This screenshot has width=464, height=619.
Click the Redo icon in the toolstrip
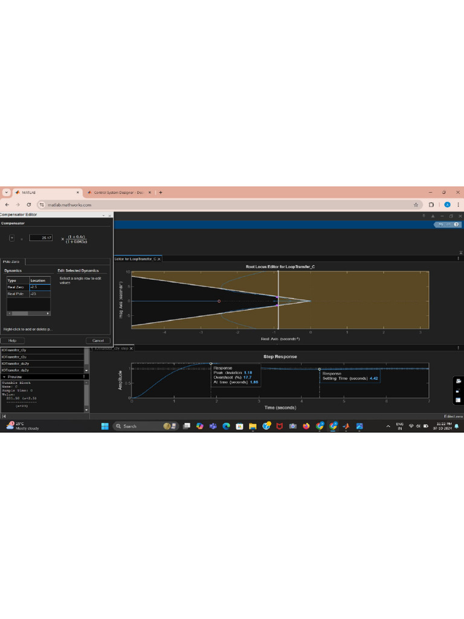pyautogui.click(x=448, y=225)
